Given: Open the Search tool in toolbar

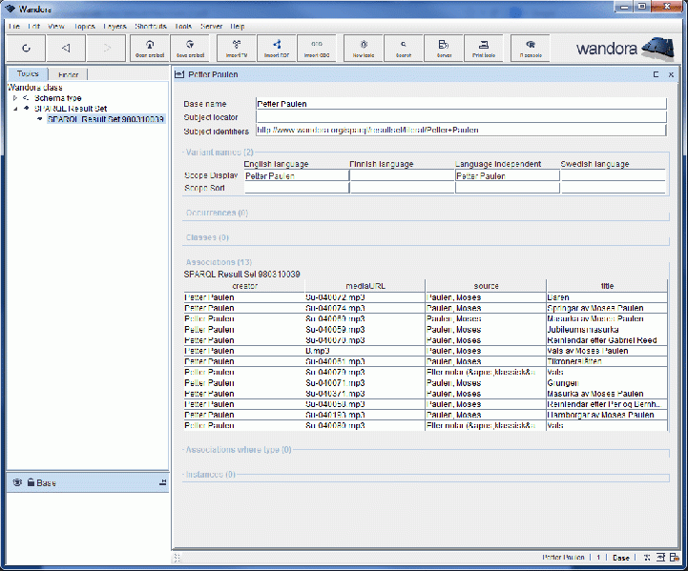Looking at the screenshot, I should [404, 48].
